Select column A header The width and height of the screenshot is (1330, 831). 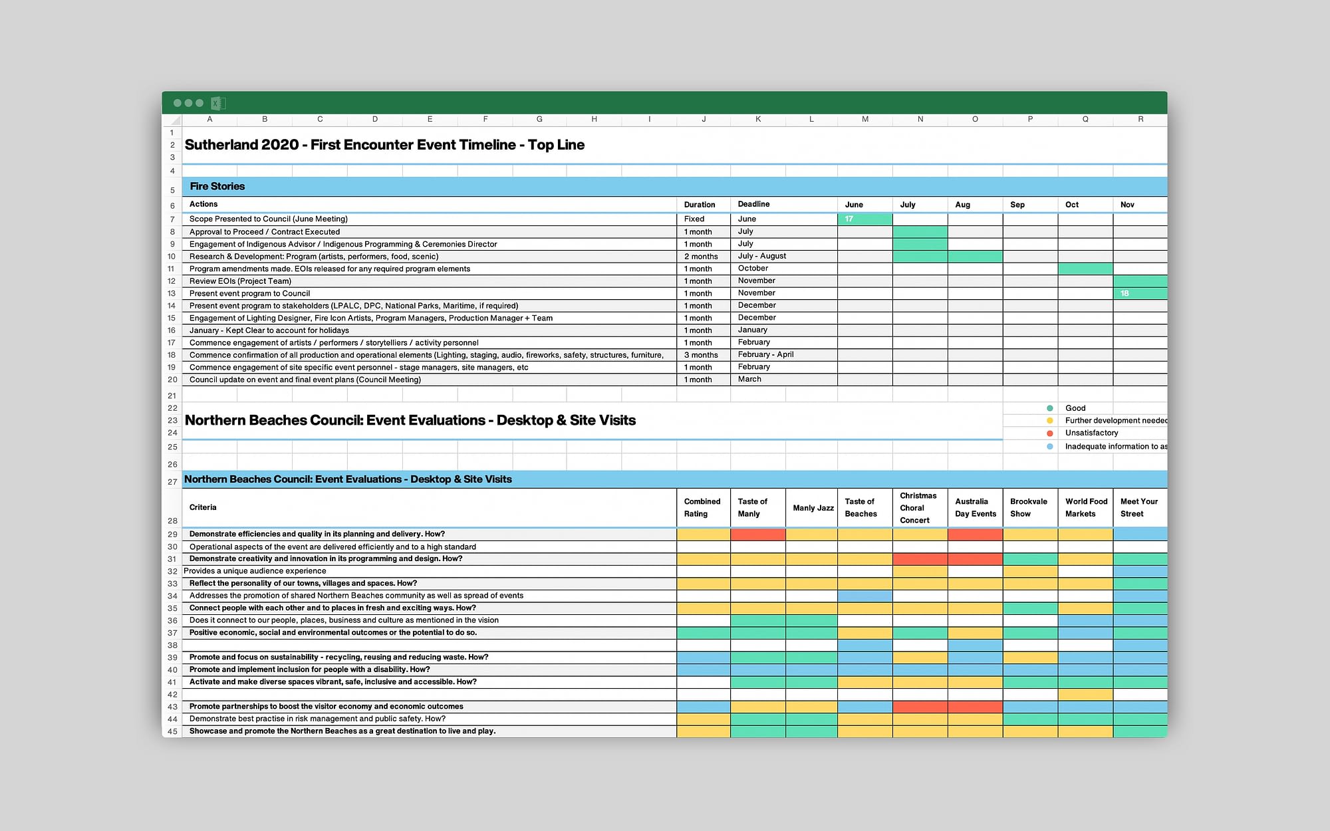pyautogui.click(x=209, y=120)
